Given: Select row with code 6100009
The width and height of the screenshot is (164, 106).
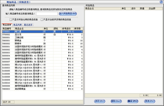Looking at the screenshot, I should pyautogui.click(x=43, y=80).
